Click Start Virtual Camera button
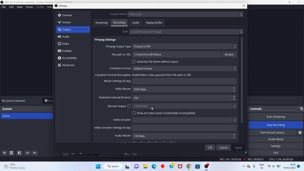This screenshot has height=171, width=304. [272, 133]
